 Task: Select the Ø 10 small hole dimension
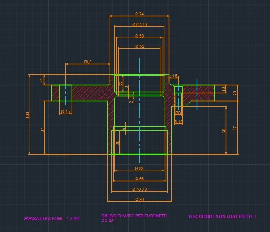pos(179,122)
